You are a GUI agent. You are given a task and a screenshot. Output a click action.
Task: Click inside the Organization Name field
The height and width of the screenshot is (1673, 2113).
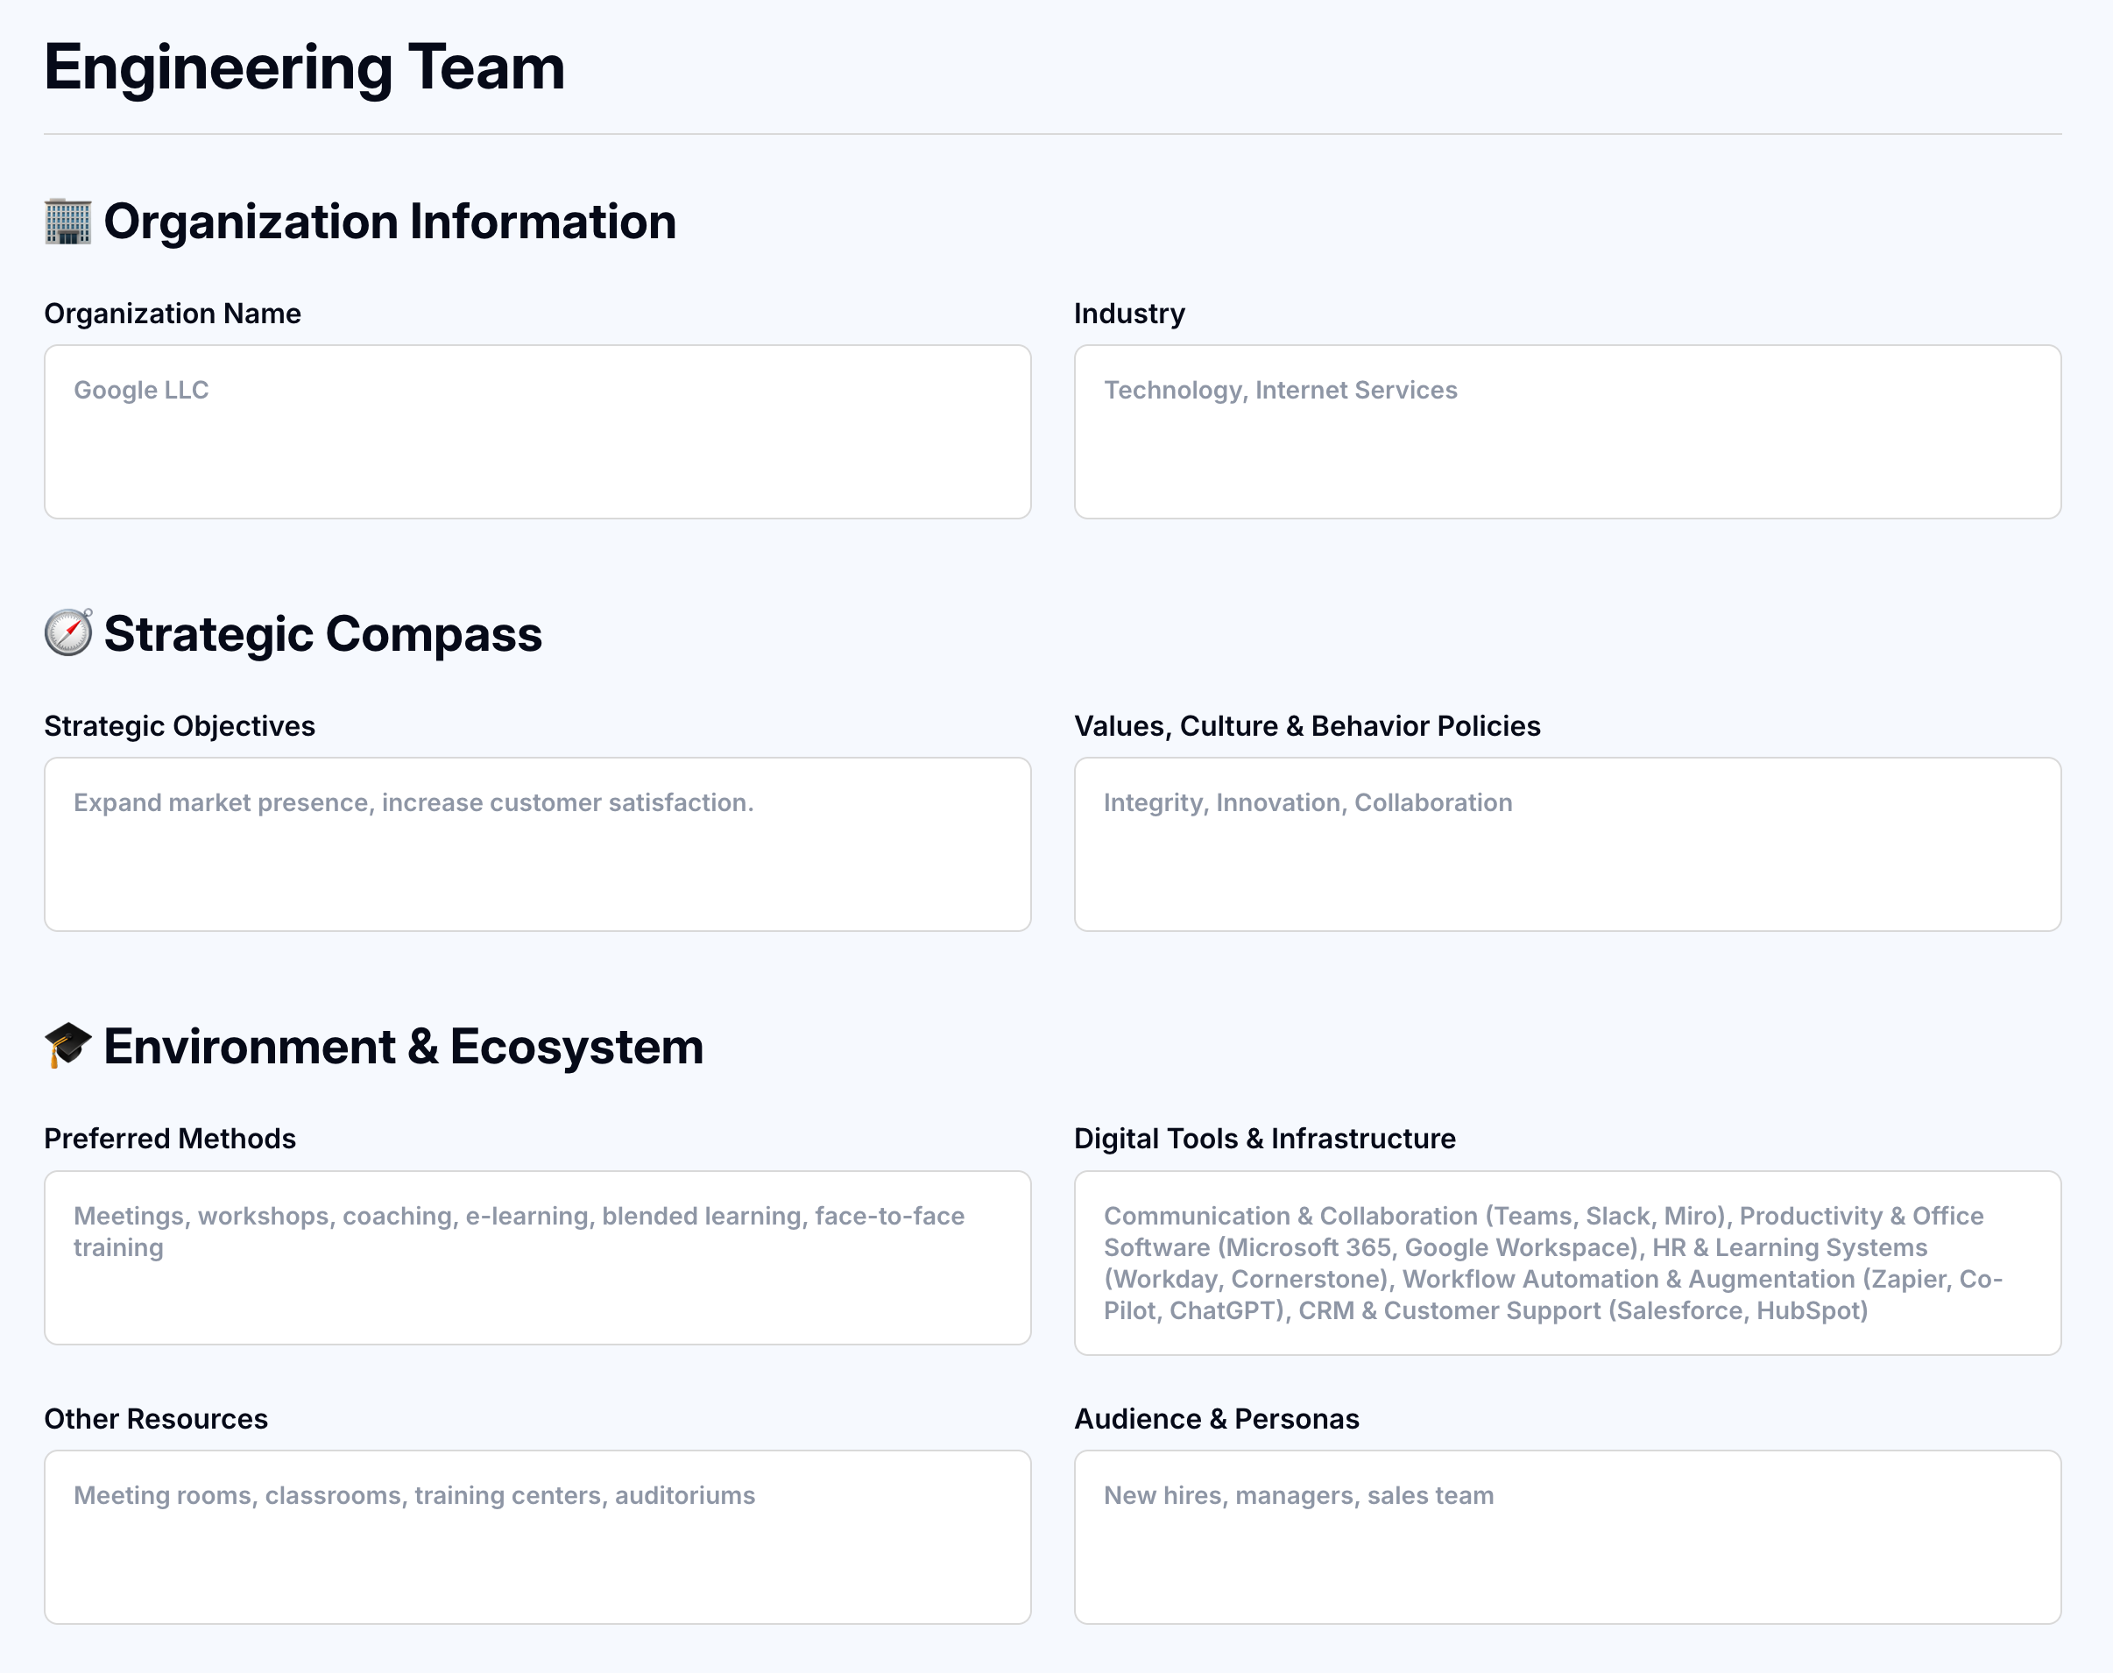coord(537,432)
